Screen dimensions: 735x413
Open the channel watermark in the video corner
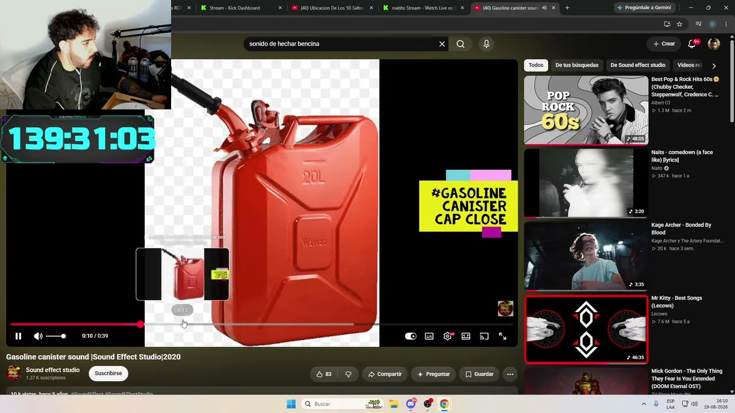click(x=505, y=309)
